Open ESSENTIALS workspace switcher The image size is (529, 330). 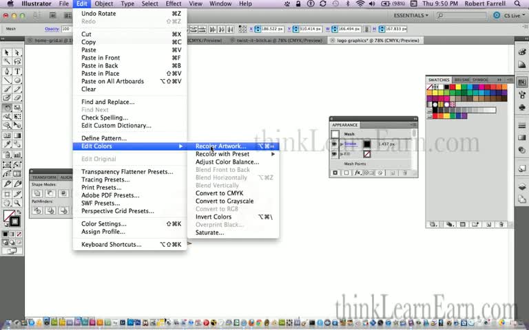[x=411, y=16]
